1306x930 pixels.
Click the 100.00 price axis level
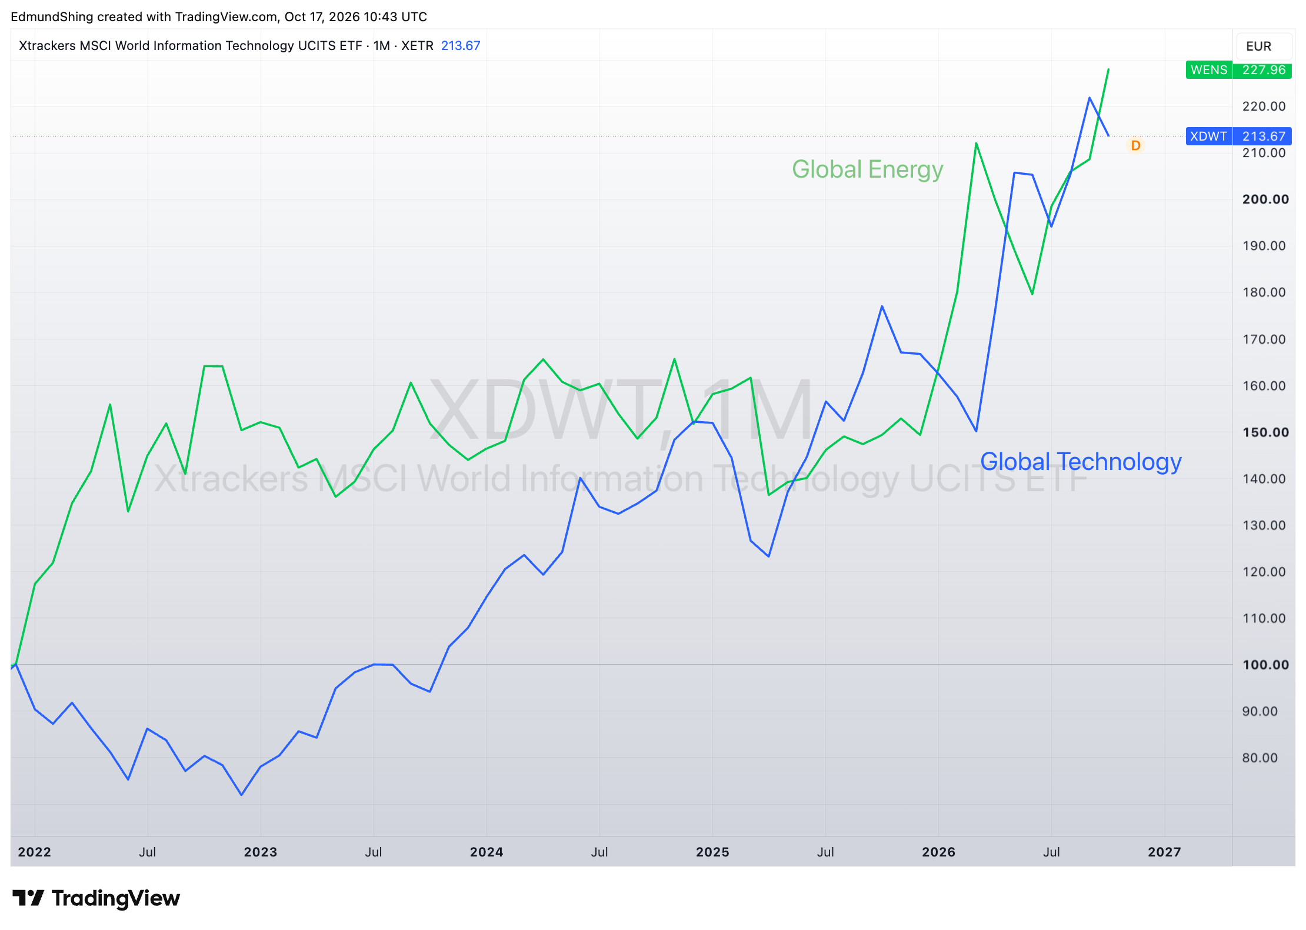[x=1265, y=665]
